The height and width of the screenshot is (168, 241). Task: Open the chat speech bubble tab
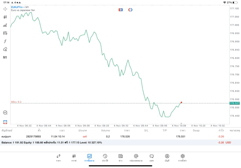point(151,157)
